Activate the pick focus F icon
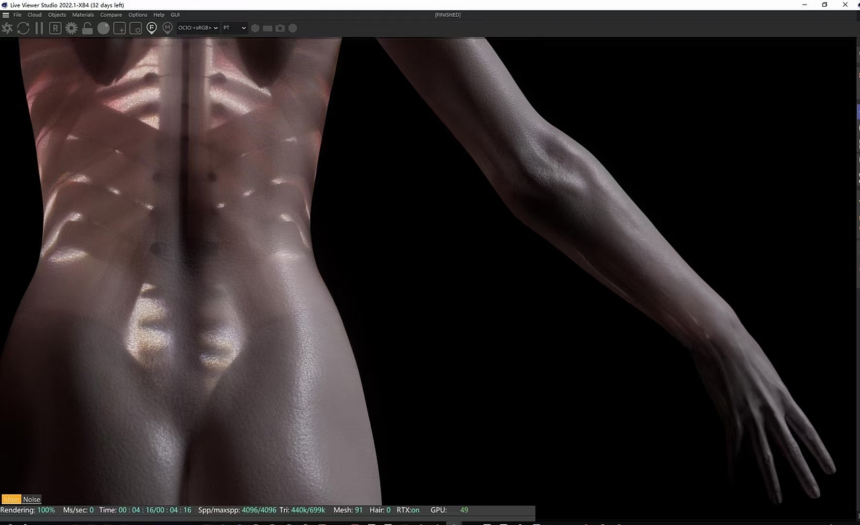The width and height of the screenshot is (860, 525). click(x=152, y=28)
